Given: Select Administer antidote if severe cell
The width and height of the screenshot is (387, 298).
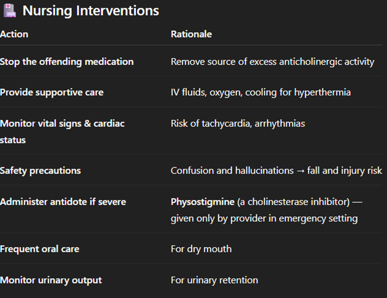Looking at the screenshot, I should click(x=63, y=202).
